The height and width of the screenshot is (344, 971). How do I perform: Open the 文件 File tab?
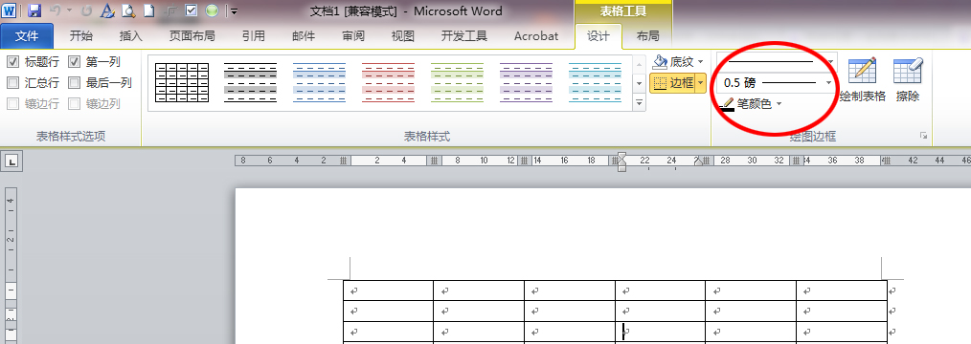pyautogui.click(x=27, y=36)
